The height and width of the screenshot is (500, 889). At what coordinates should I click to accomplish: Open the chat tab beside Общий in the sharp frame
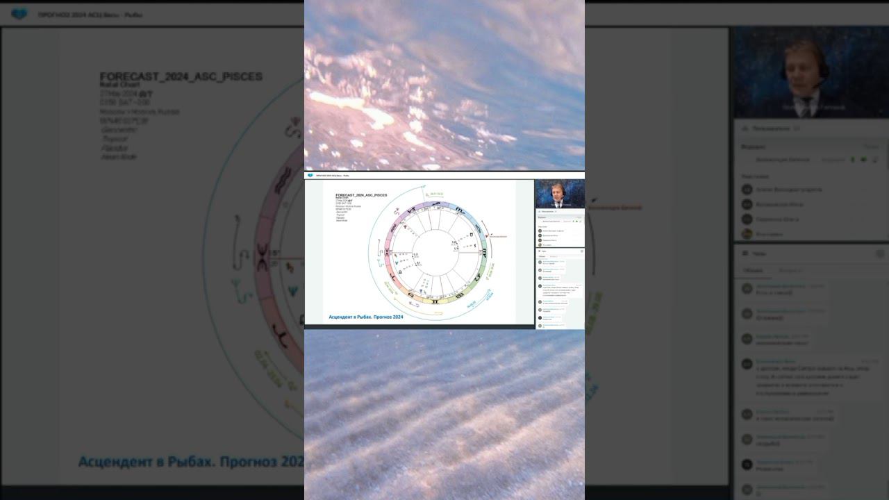(553, 256)
